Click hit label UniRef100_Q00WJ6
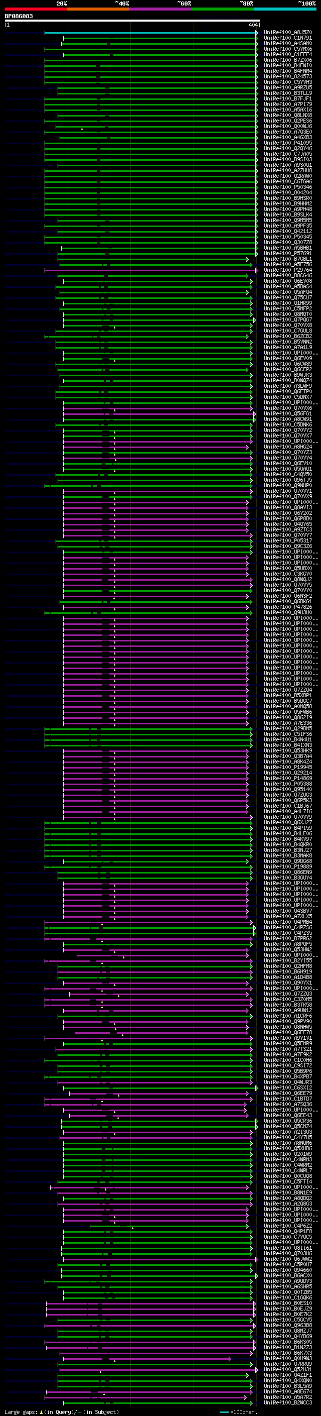 (x=288, y=127)
